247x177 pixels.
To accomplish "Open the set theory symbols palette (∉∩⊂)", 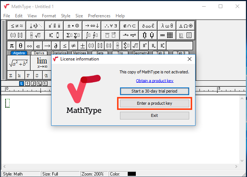I will (129, 26).
